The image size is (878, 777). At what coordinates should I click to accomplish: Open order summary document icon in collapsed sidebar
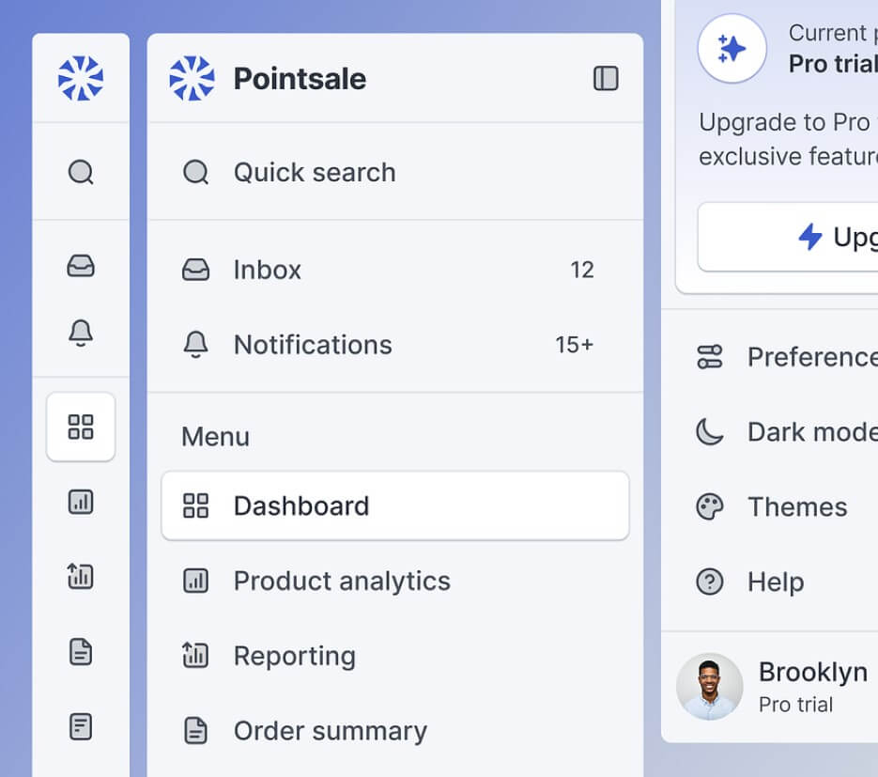pyautogui.click(x=81, y=651)
